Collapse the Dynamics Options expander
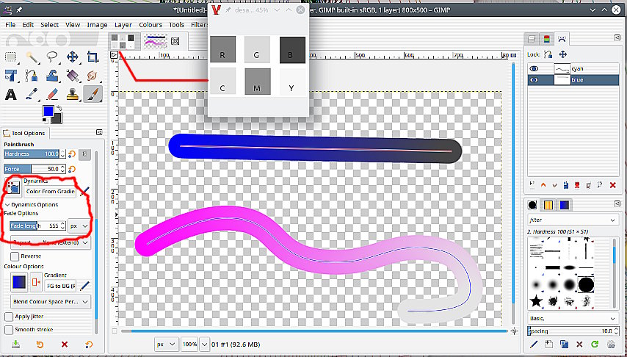This screenshot has width=627, height=357. click(7, 204)
